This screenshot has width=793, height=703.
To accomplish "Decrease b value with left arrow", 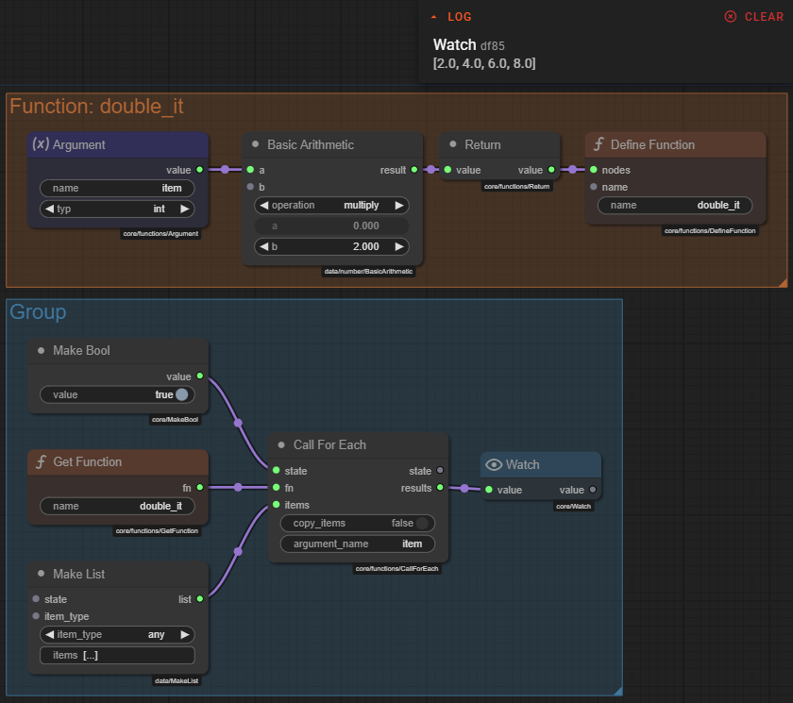I will 264,246.
